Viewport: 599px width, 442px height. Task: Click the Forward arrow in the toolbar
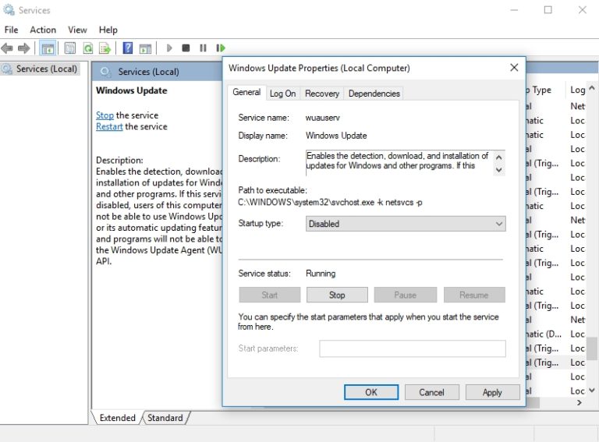point(24,48)
